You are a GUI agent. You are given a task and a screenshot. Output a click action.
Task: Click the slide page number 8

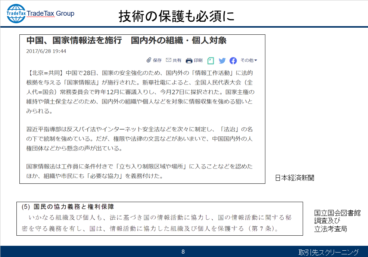tap(183, 252)
